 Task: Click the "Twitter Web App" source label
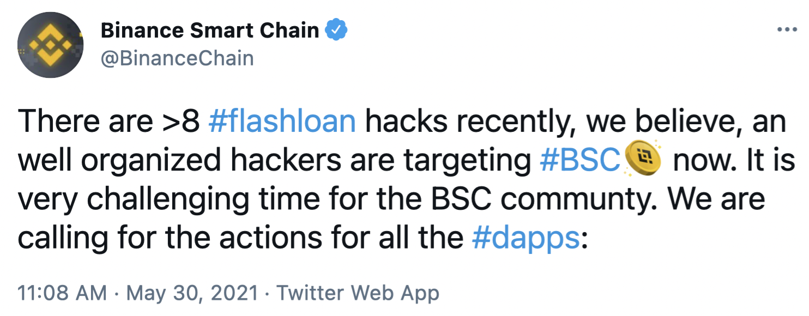358,293
